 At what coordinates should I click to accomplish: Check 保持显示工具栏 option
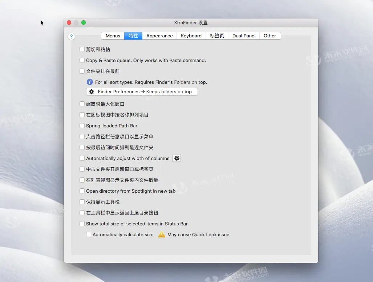[82, 202]
